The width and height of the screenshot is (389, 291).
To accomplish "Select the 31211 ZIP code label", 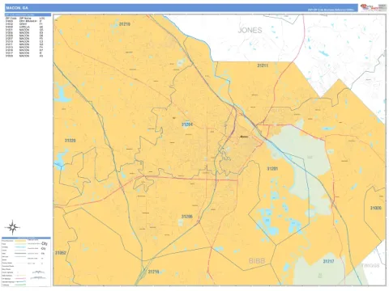I will (x=263, y=65).
